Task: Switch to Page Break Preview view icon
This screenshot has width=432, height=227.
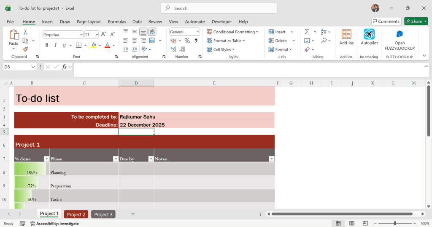Action: [x=365, y=223]
